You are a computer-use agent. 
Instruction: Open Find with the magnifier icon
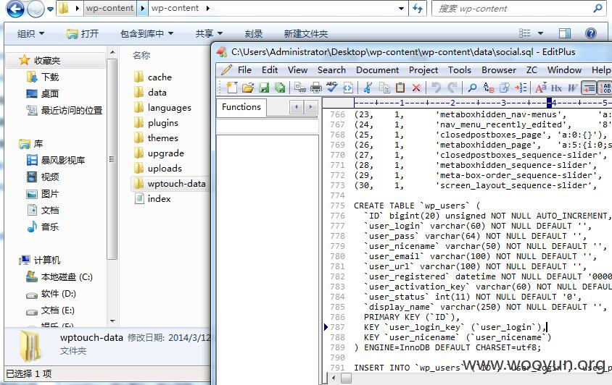coord(472,88)
